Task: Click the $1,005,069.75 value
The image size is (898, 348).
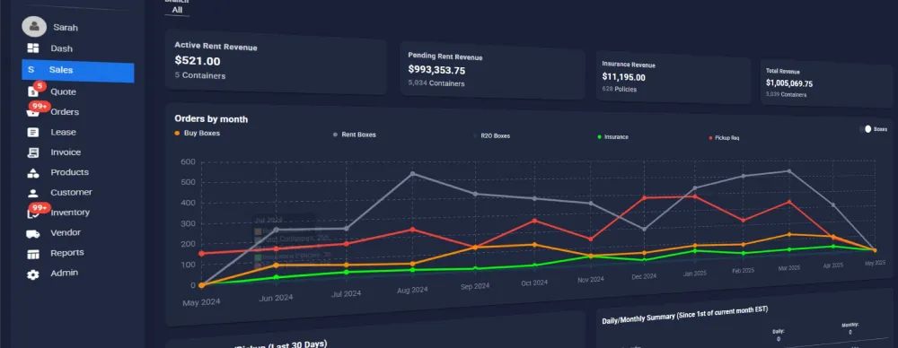Action: click(789, 83)
